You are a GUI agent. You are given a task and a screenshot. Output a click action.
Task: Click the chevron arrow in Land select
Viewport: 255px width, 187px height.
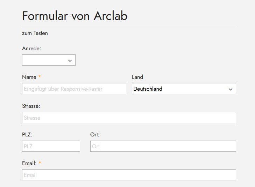[x=231, y=89]
